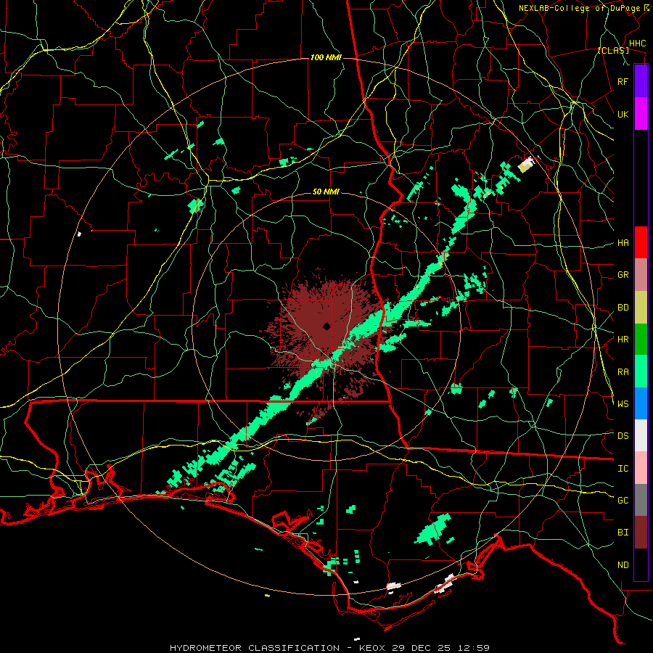
Task: Click the ND black legend swatch
Action: [641, 564]
